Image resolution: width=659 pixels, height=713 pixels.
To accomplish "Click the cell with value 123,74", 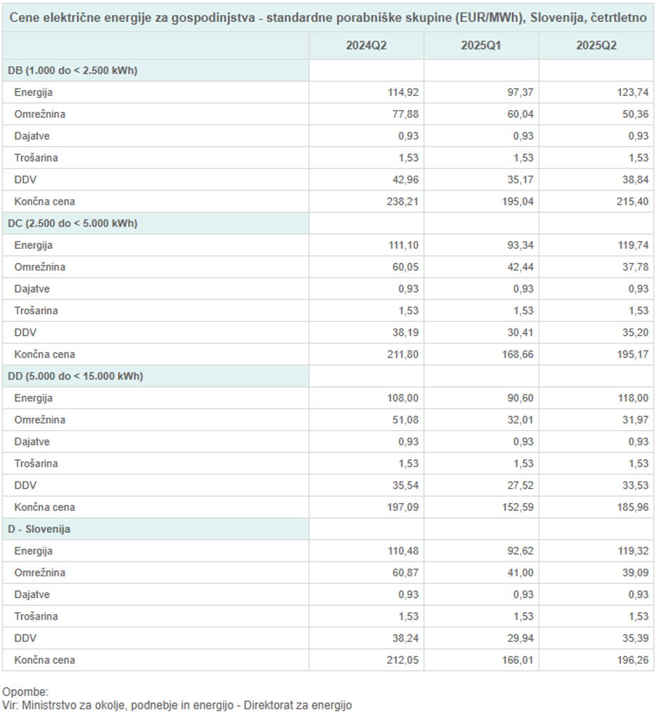I will pyautogui.click(x=632, y=92).
